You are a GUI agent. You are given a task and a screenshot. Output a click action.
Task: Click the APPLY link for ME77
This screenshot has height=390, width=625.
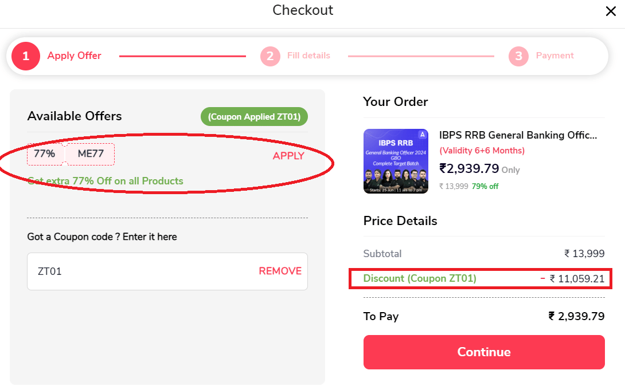288,155
